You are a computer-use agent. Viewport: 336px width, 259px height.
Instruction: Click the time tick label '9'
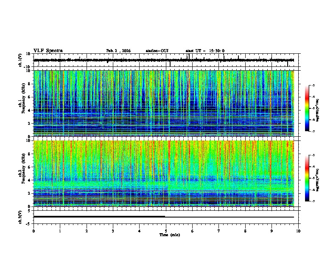[272, 231]
